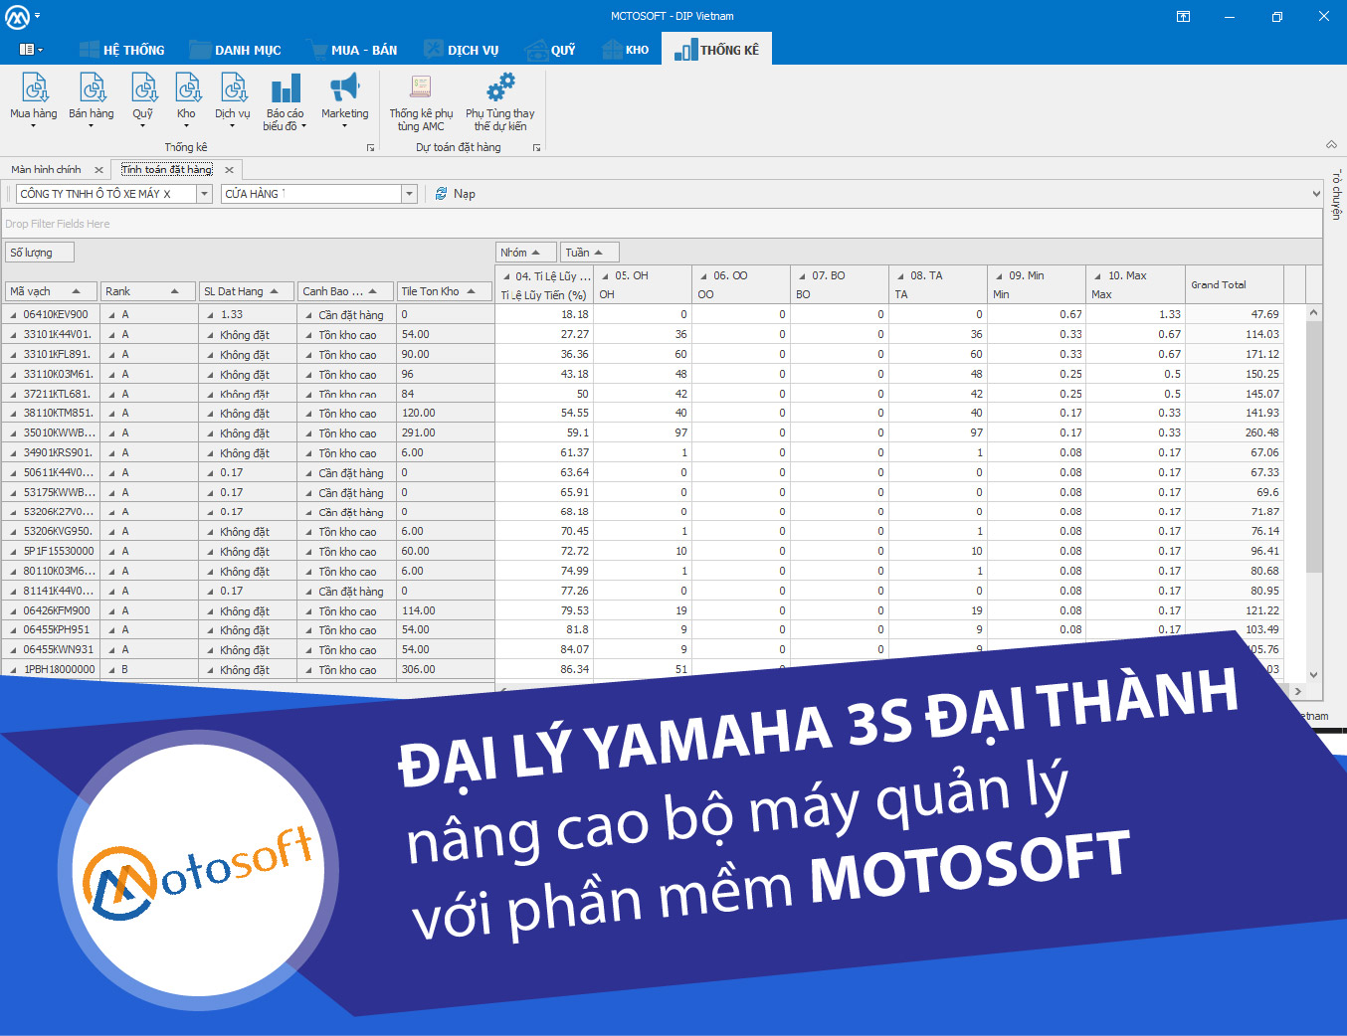Collapse the 08. TA column group

point(901,276)
